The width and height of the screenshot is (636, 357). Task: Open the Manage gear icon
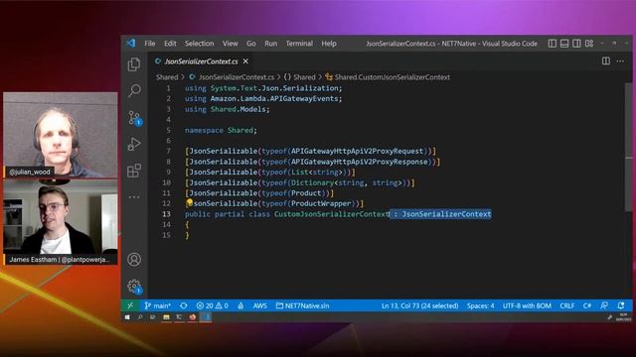coord(134,287)
